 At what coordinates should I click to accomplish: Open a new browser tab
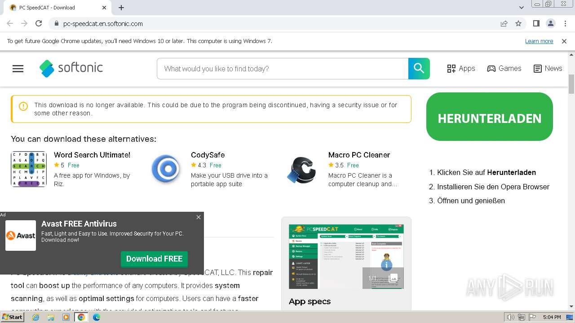121,8
